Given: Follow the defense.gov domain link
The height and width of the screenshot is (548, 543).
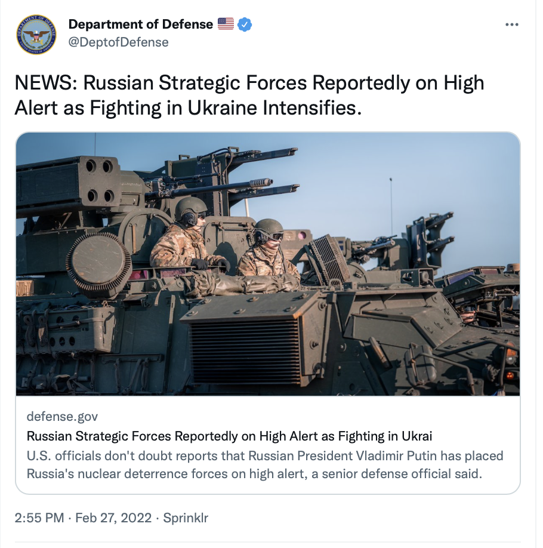Looking at the screenshot, I should point(62,416).
